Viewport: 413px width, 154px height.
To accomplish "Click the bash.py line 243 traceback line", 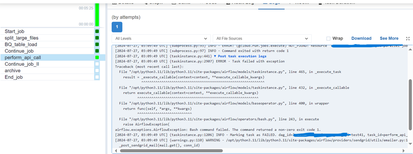I will pos(219,119).
